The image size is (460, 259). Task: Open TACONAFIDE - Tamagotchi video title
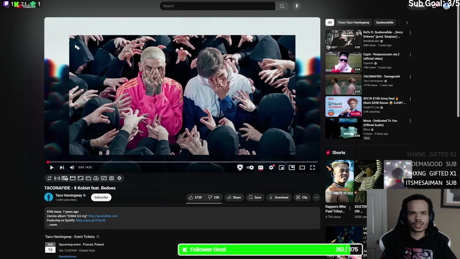coord(381,76)
